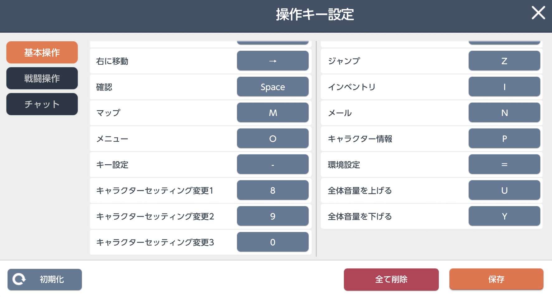This screenshot has width=552, height=297.
Task: Edit the hyphen key binding for キー設定
Action: [x=273, y=164]
